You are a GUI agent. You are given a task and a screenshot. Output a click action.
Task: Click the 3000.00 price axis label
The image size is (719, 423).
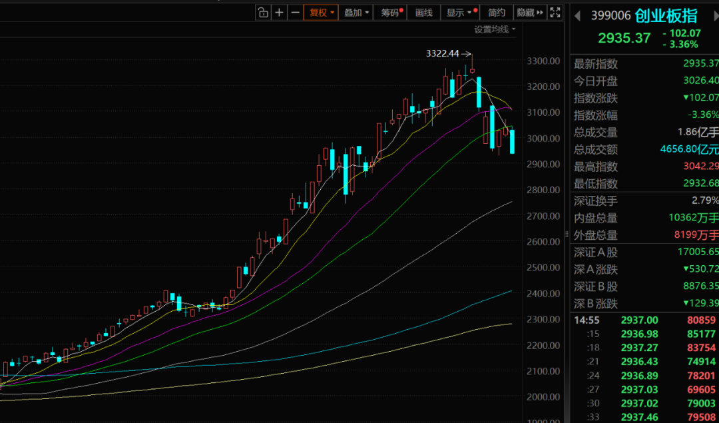pyautogui.click(x=544, y=139)
